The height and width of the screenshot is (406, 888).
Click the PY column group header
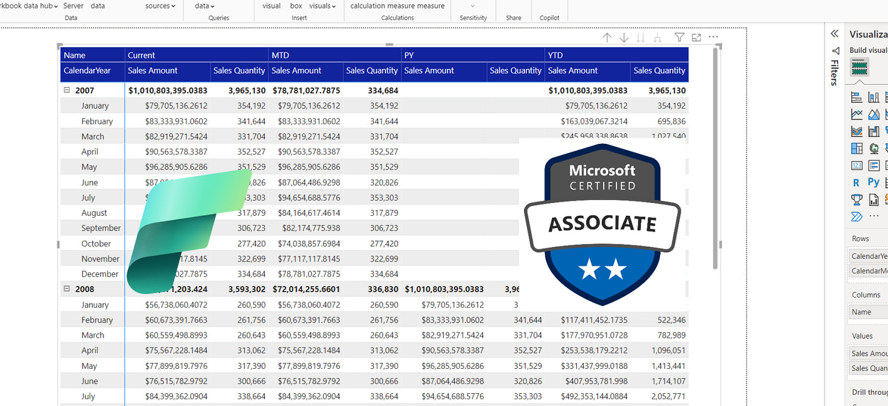(x=473, y=55)
